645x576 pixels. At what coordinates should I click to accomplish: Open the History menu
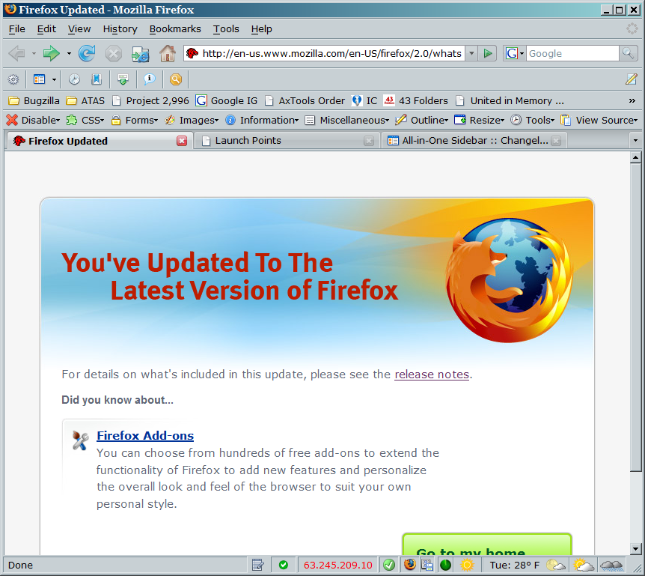[120, 28]
